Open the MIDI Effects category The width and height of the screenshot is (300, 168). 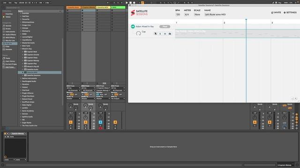tap(10, 37)
